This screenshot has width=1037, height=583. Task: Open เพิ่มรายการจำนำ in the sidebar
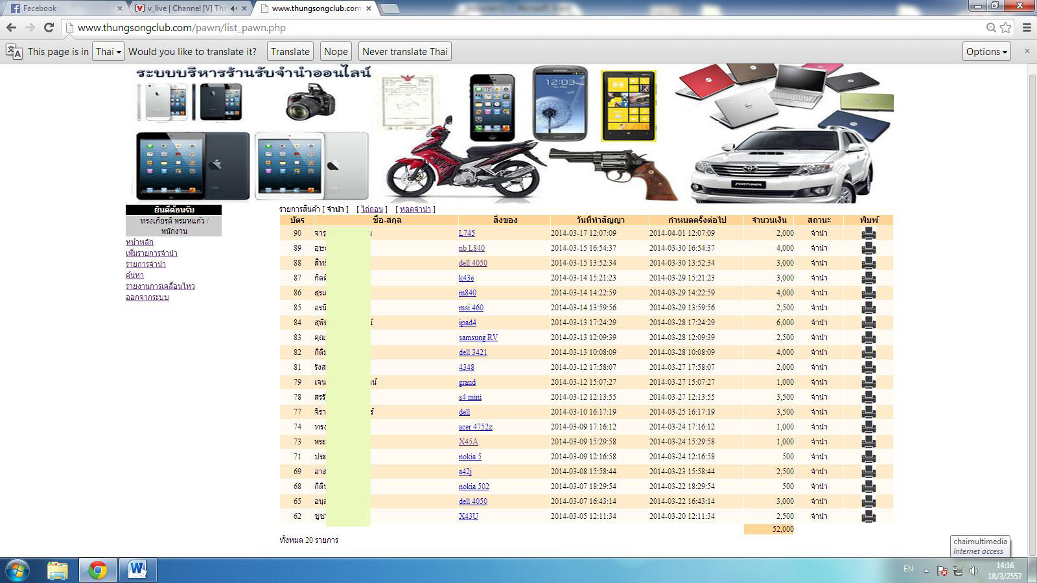tap(151, 253)
